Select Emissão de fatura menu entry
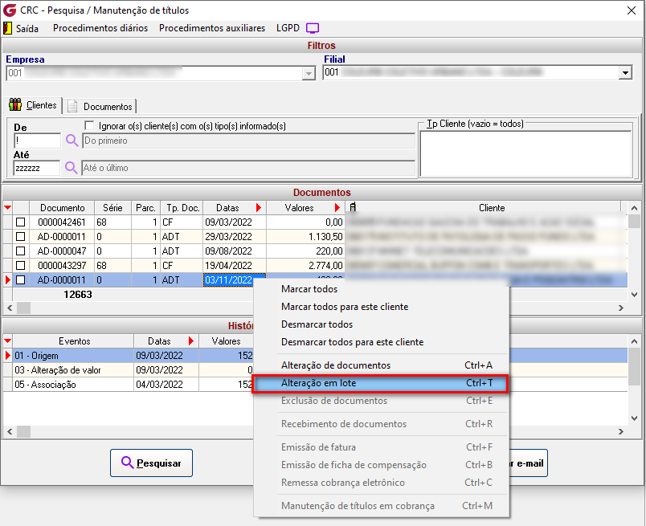 (381, 447)
